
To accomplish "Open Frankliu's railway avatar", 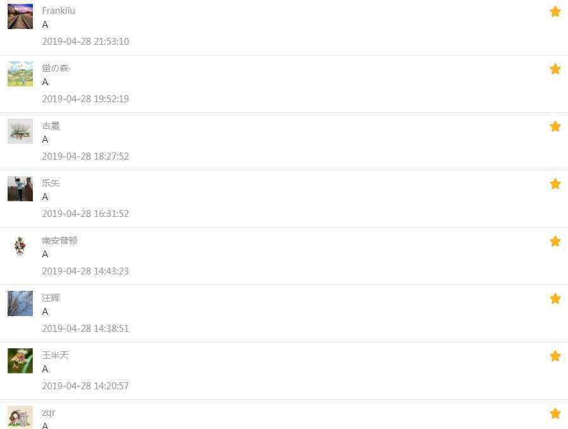I will coord(20,16).
